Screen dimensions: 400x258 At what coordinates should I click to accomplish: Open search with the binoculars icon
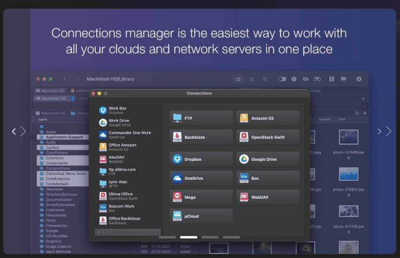coord(317,79)
